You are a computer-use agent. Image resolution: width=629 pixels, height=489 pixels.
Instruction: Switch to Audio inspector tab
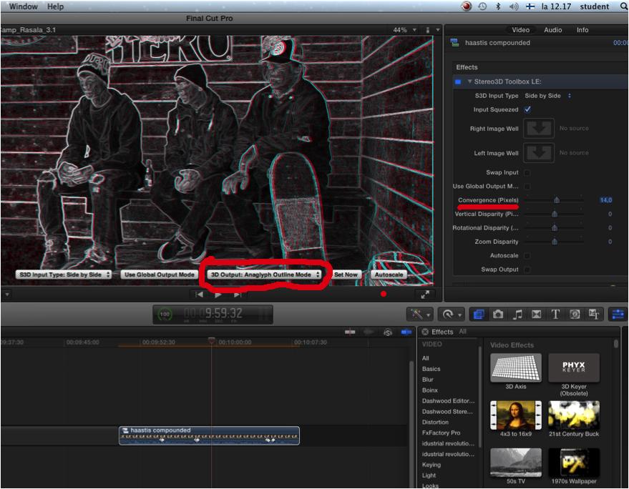(552, 30)
